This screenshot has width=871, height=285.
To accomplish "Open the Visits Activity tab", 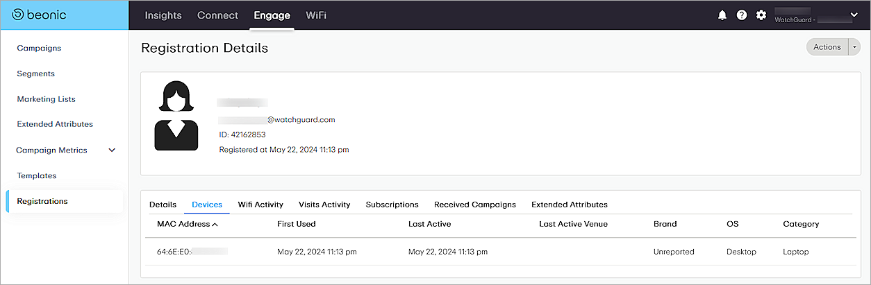I will tap(324, 205).
